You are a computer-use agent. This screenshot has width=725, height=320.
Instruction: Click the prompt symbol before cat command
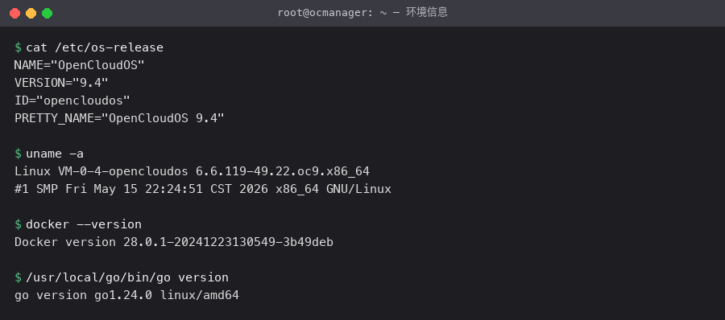18,47
